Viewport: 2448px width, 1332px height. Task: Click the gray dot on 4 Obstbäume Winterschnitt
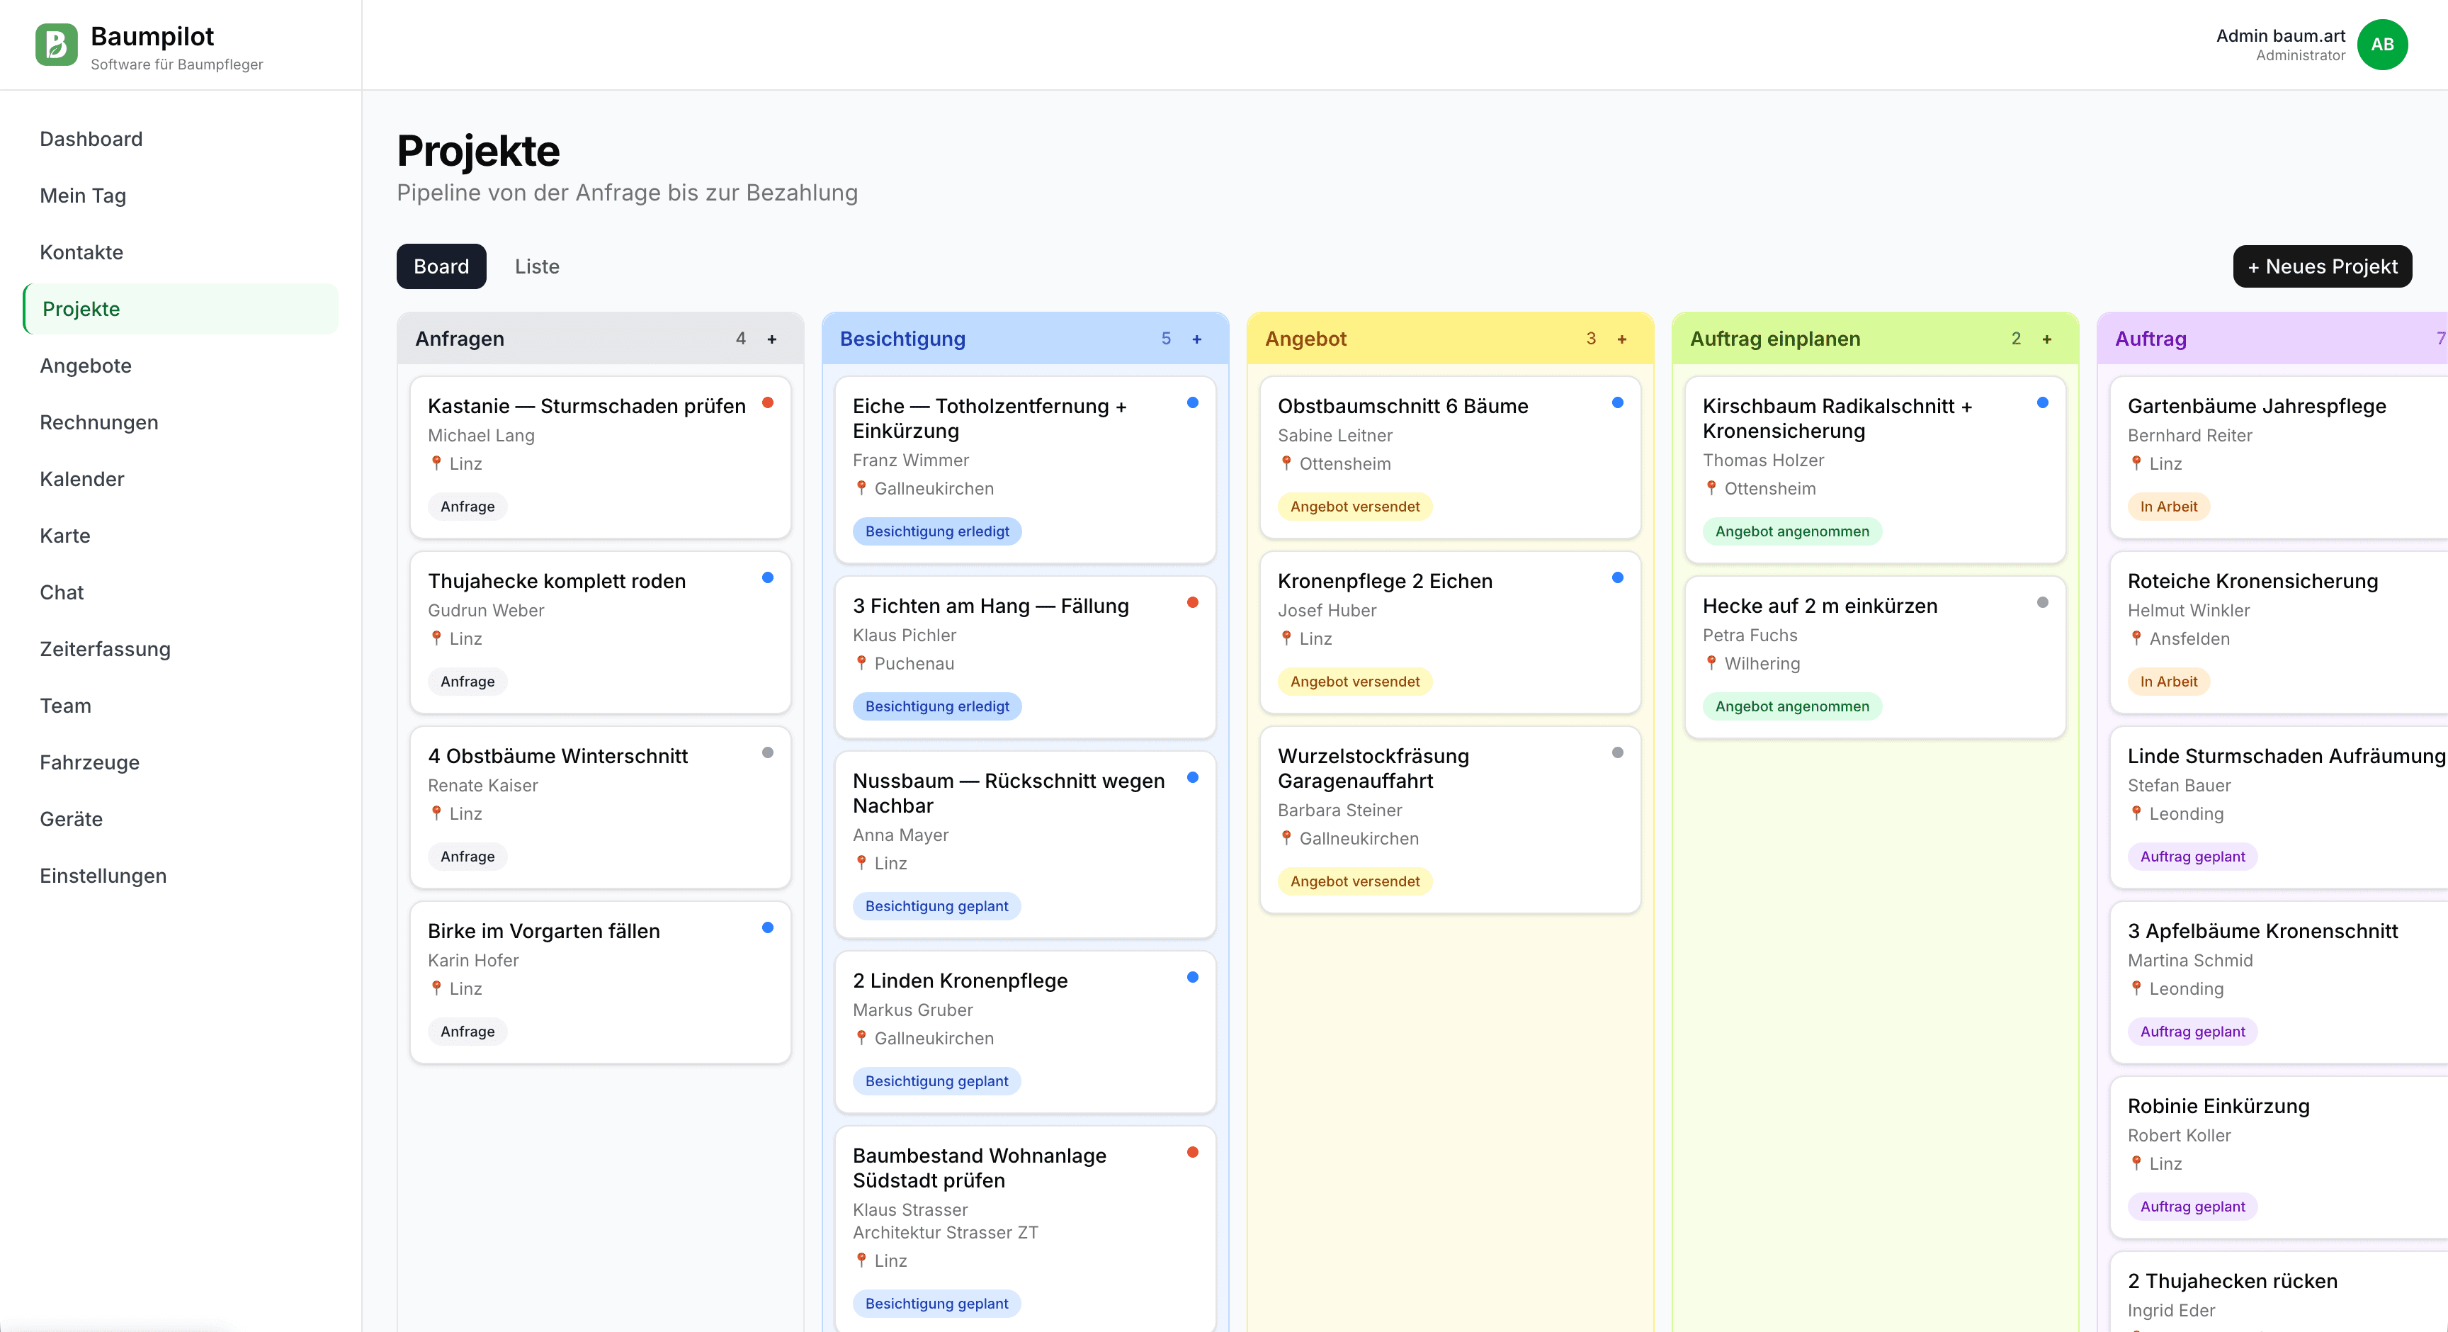click(x=768, y=753)
